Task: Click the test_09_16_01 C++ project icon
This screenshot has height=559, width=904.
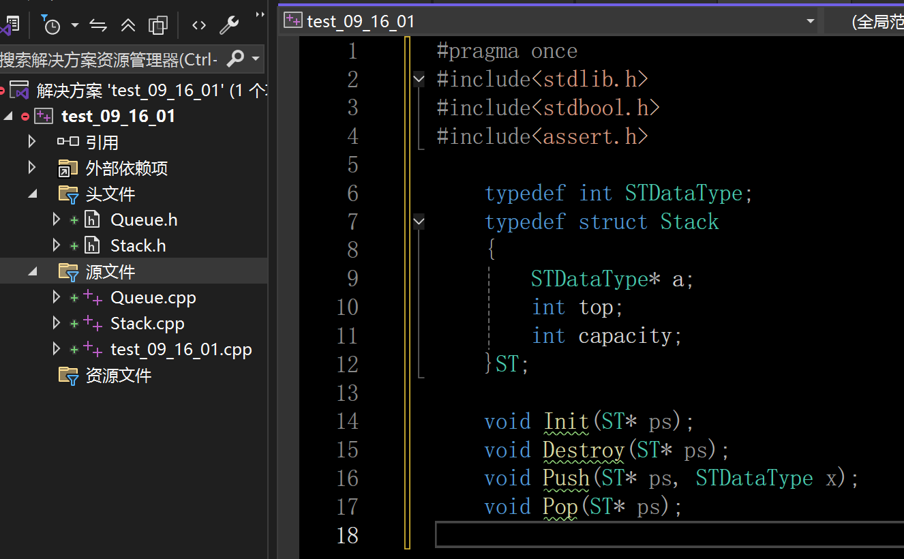Action: [44, 117]
